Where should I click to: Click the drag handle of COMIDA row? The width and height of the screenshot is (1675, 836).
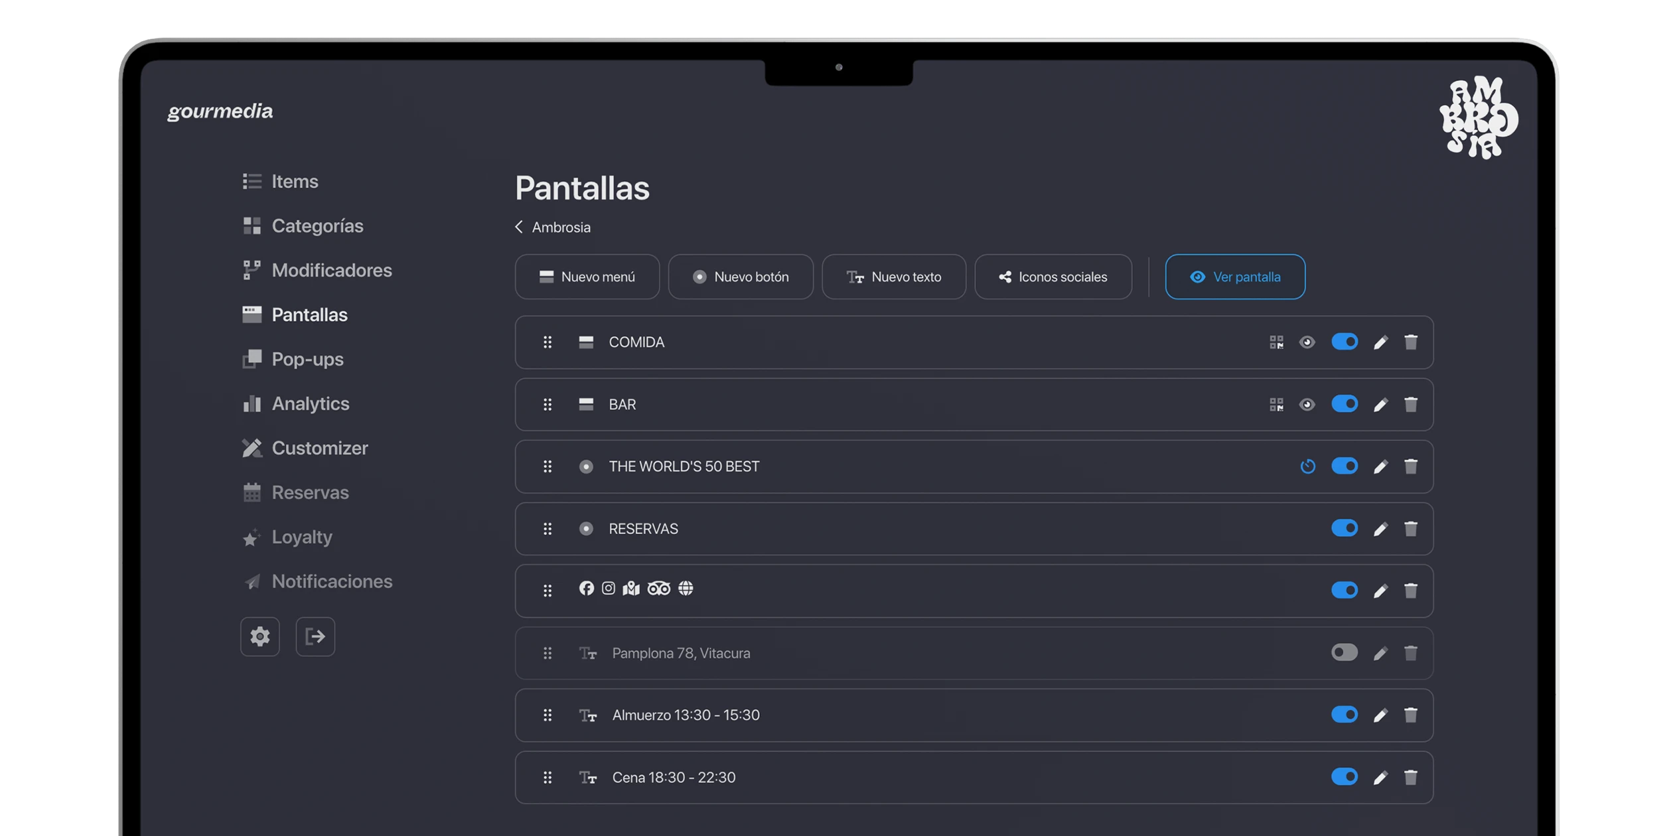pyautogui.click(x=547, y=342)
